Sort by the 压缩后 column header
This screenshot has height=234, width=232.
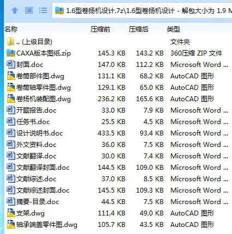click(139, 29)
